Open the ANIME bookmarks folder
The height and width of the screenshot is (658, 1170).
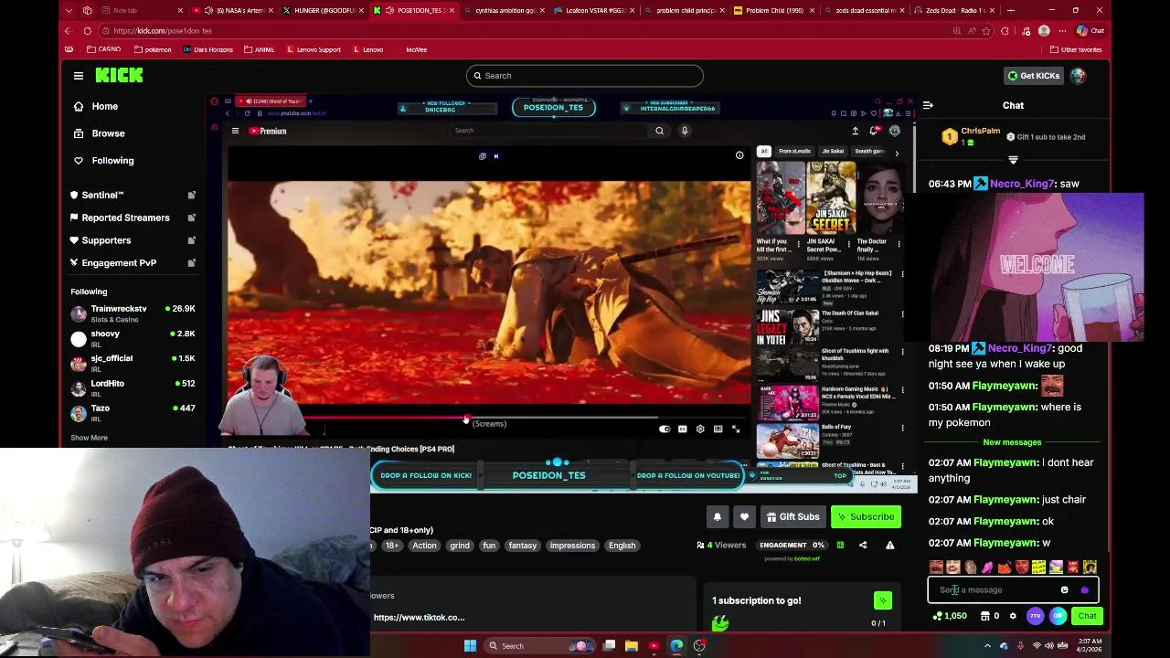point(259,49)
